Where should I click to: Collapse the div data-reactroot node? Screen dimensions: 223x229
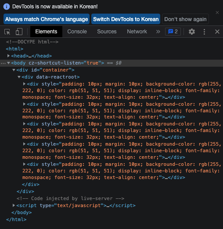click(x=19, y=77)
